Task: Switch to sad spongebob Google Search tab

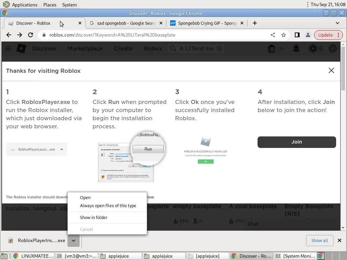Action: pos(126,23)
